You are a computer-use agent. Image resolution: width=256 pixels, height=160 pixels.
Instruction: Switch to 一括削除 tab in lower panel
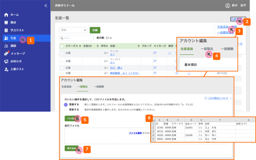99,87
